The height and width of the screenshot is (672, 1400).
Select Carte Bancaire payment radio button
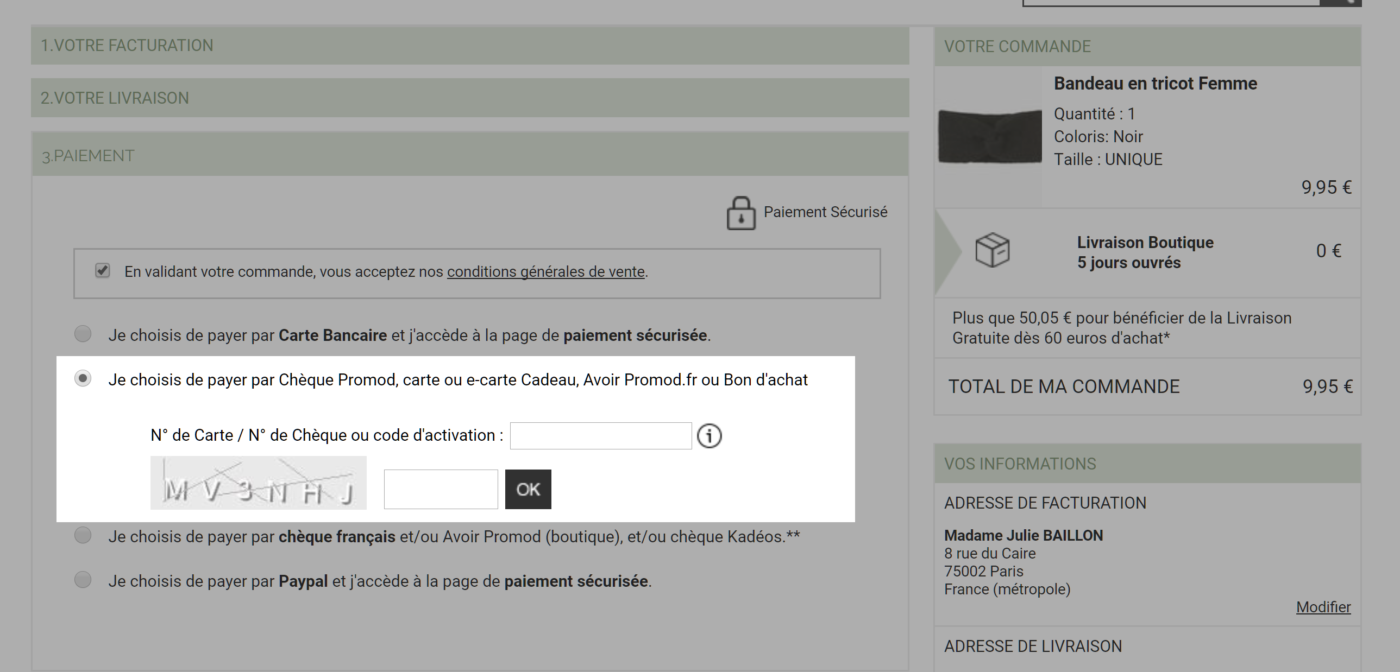pos(83,334)
